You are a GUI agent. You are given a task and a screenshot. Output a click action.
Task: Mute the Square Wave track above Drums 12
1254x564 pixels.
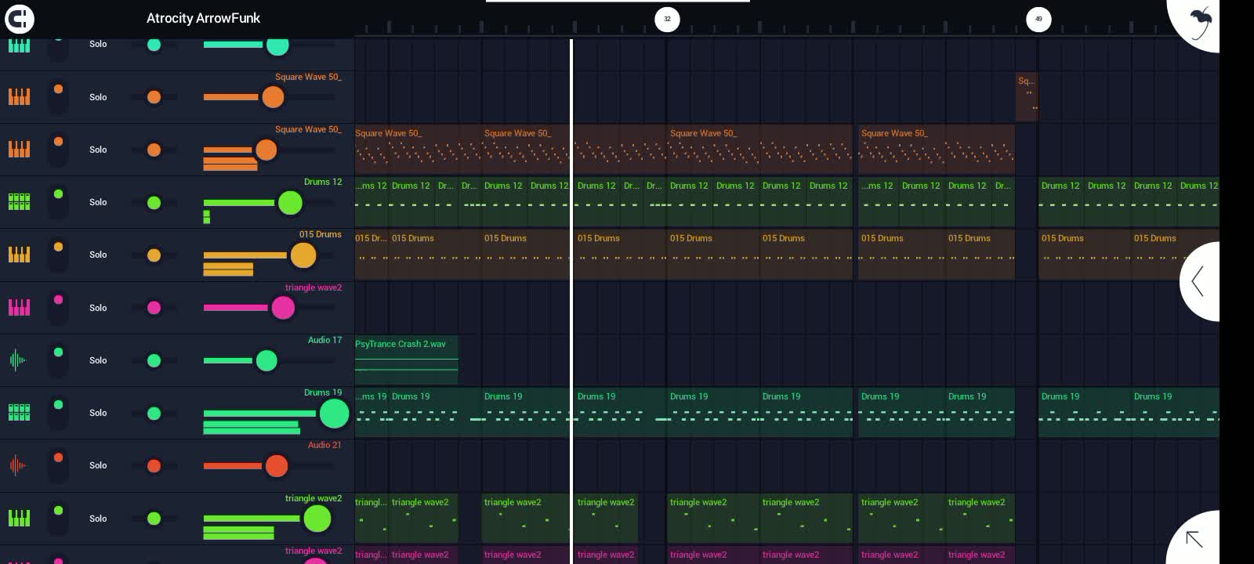click(58, 142)
